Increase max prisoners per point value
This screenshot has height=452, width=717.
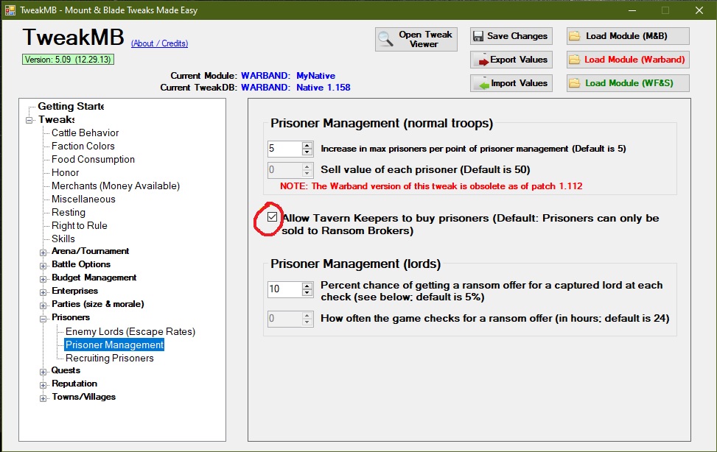point(307,145)
